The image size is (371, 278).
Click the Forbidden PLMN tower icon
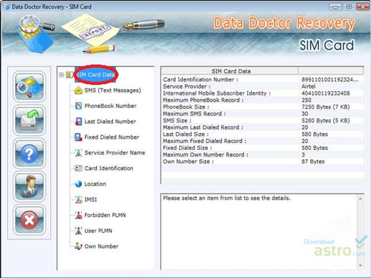coord(79,215)
